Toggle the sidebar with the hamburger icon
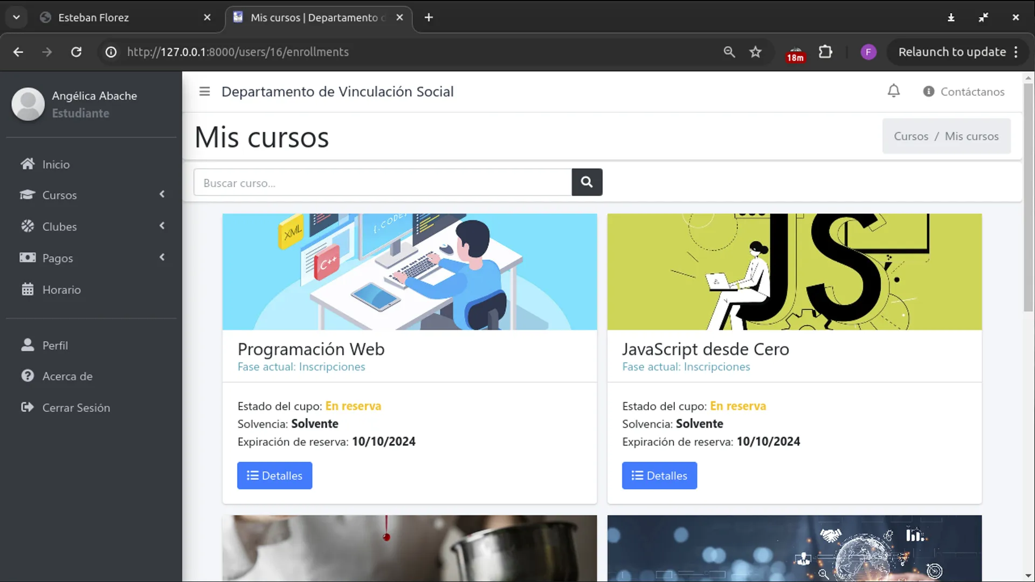The width and height of the screenshot is (1035, 582). 204,92
